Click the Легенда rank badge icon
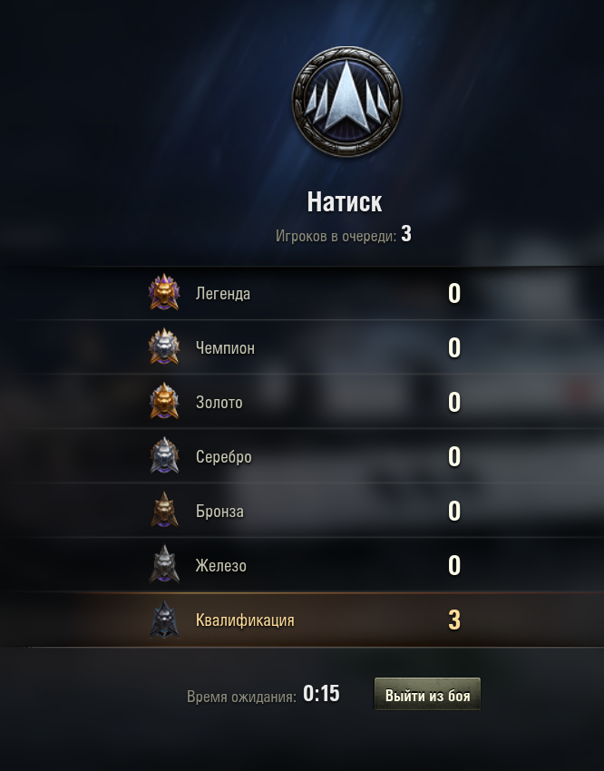 click(164, 293)
